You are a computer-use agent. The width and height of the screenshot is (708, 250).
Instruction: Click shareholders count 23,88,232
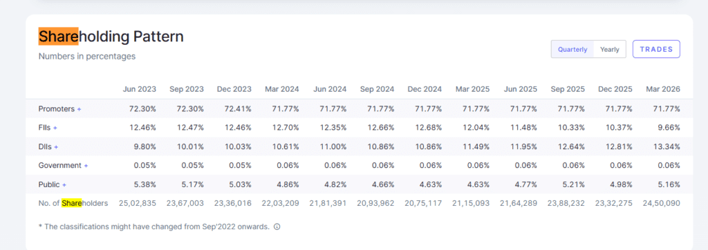click(566, 204)
